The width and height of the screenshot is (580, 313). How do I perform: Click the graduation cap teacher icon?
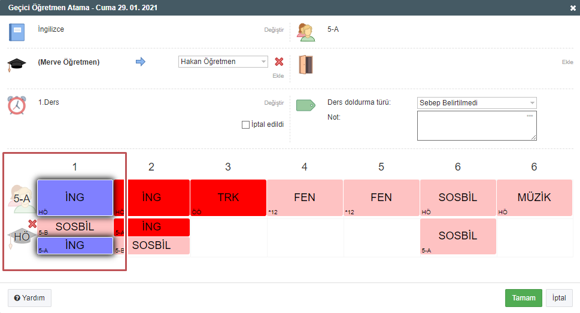click(16, 64)
